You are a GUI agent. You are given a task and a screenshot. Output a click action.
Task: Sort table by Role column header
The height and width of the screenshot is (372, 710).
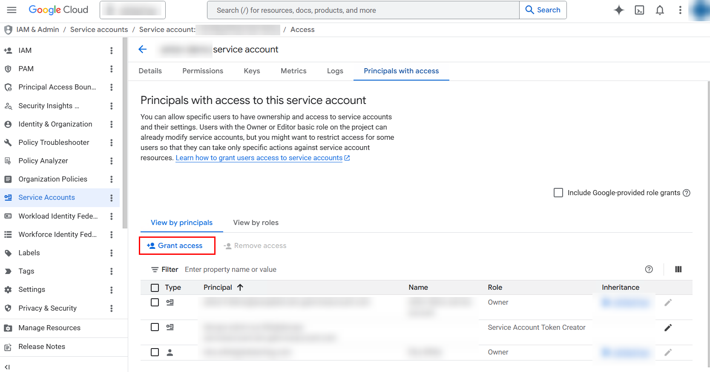495,288
